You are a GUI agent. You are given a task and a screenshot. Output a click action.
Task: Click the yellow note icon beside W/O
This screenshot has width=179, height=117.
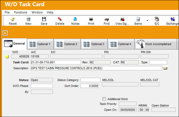7,56
